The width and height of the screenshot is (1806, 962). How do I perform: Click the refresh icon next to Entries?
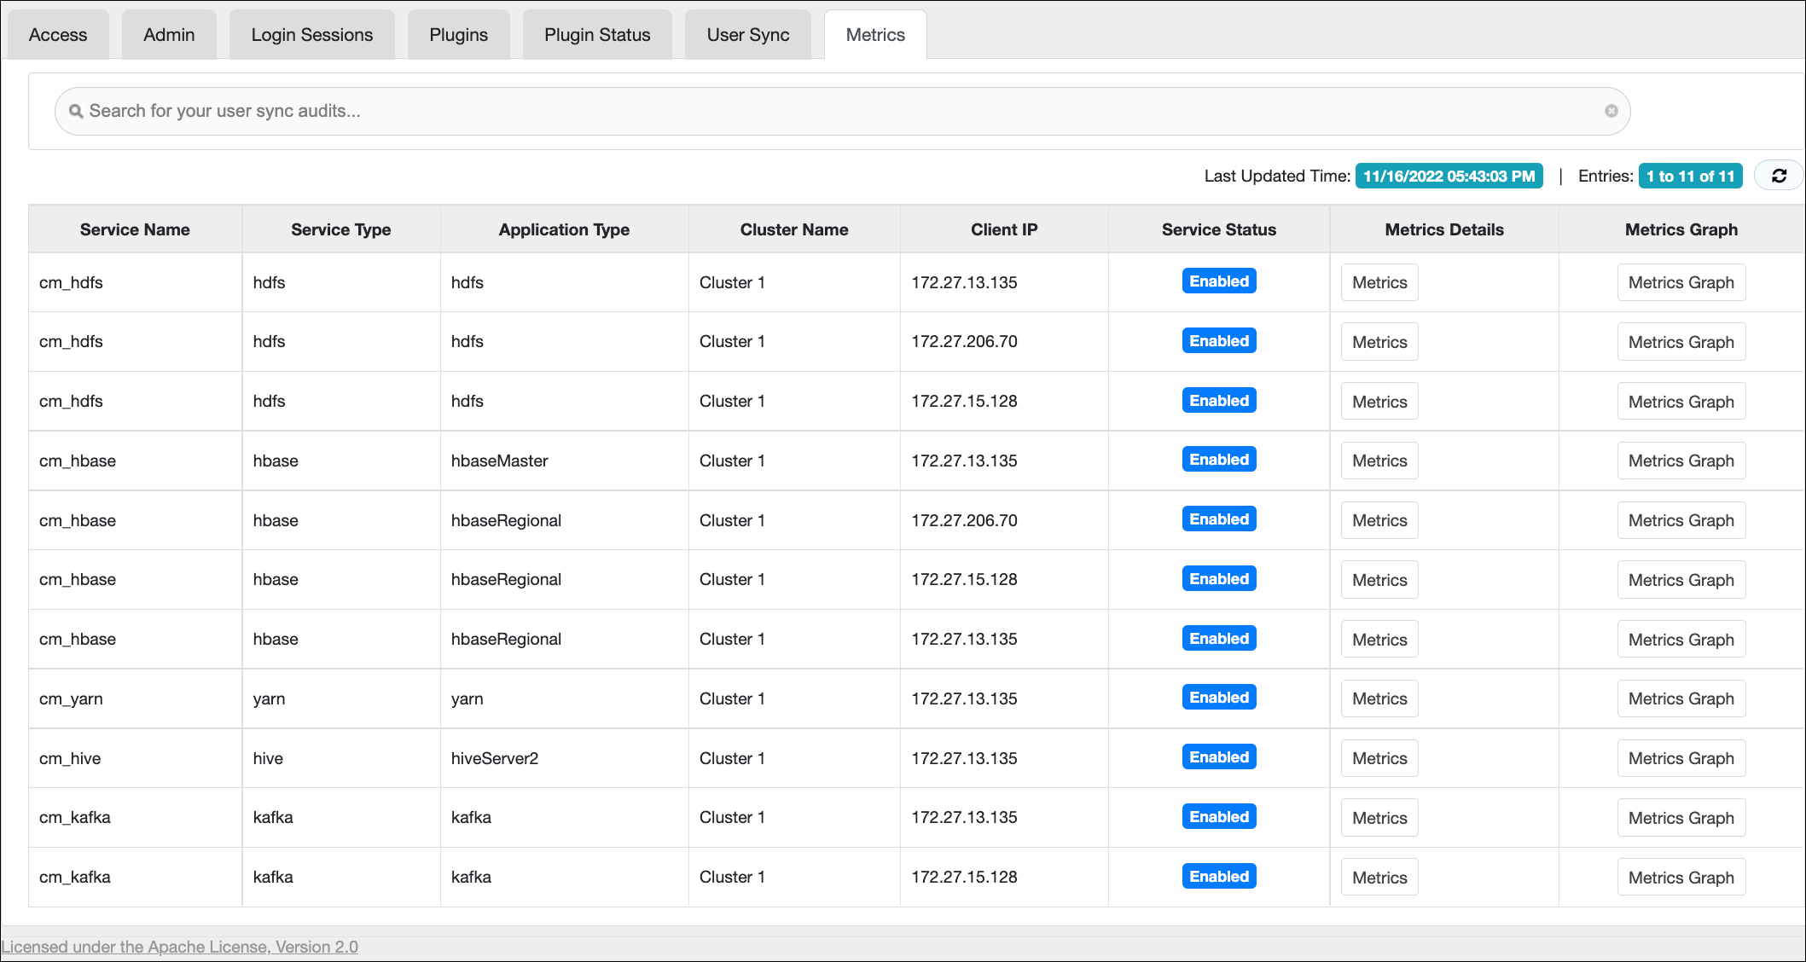[1779, 176]
